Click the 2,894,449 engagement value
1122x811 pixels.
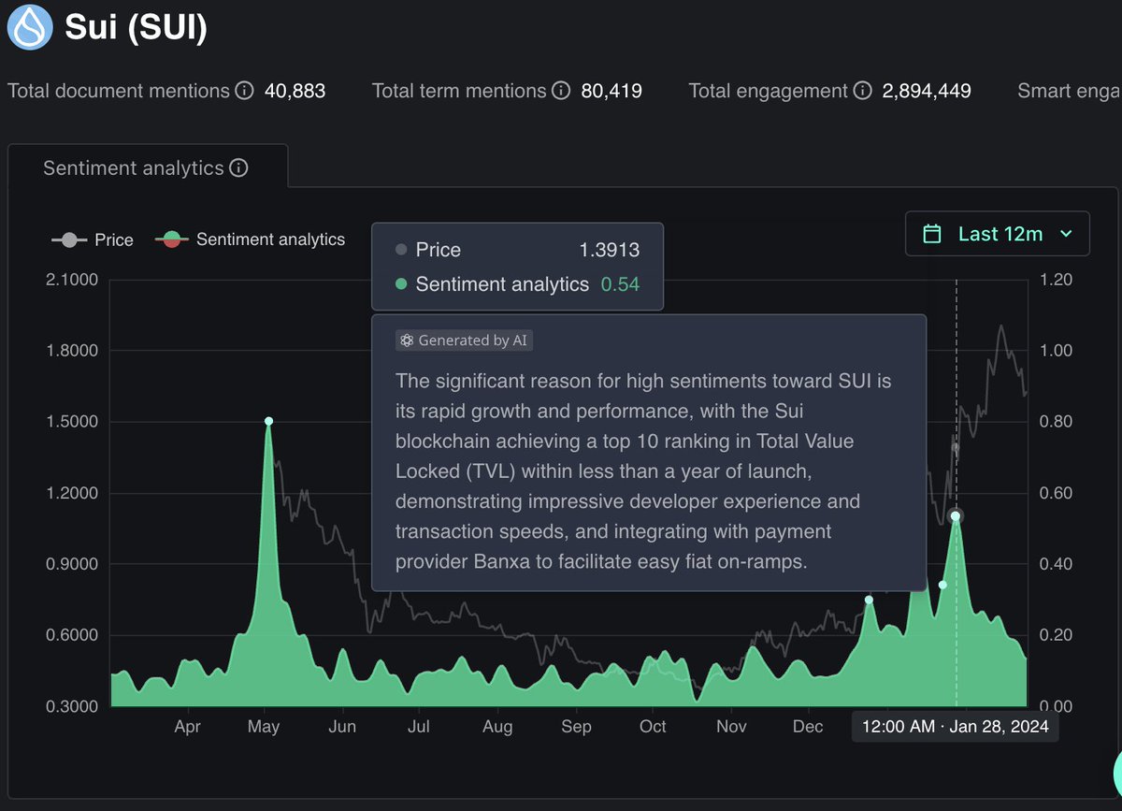point(927,91)
